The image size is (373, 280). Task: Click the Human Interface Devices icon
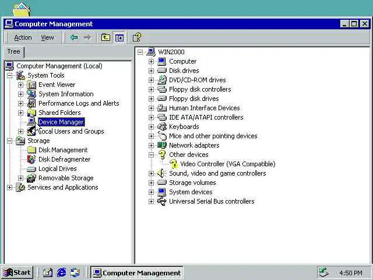[x=162, y=108]
